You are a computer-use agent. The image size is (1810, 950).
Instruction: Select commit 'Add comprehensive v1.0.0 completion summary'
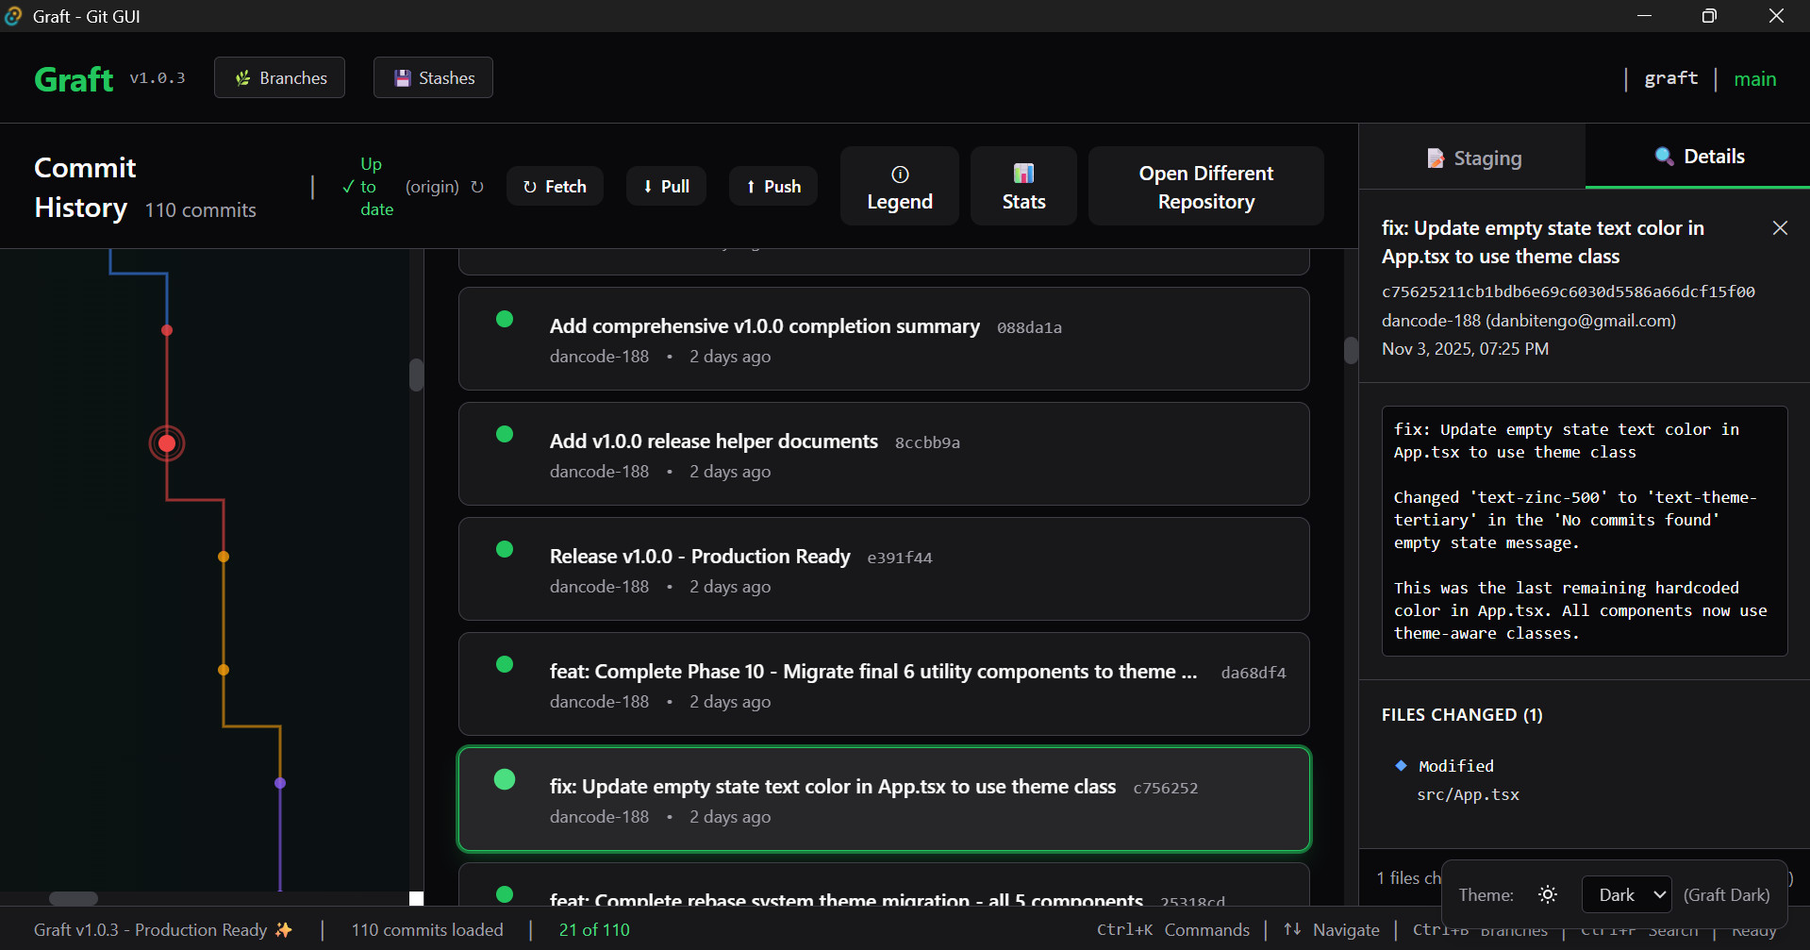pos(884,339)
